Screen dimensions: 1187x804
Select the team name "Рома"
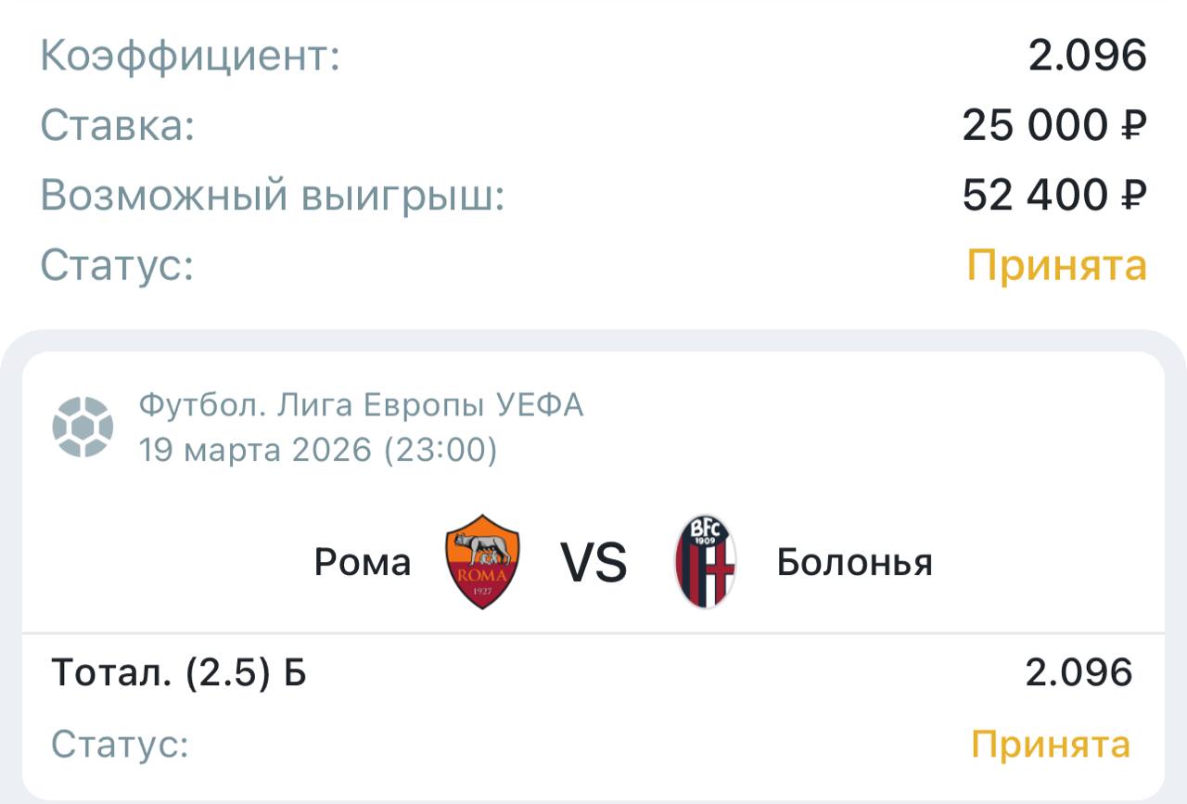363,562
